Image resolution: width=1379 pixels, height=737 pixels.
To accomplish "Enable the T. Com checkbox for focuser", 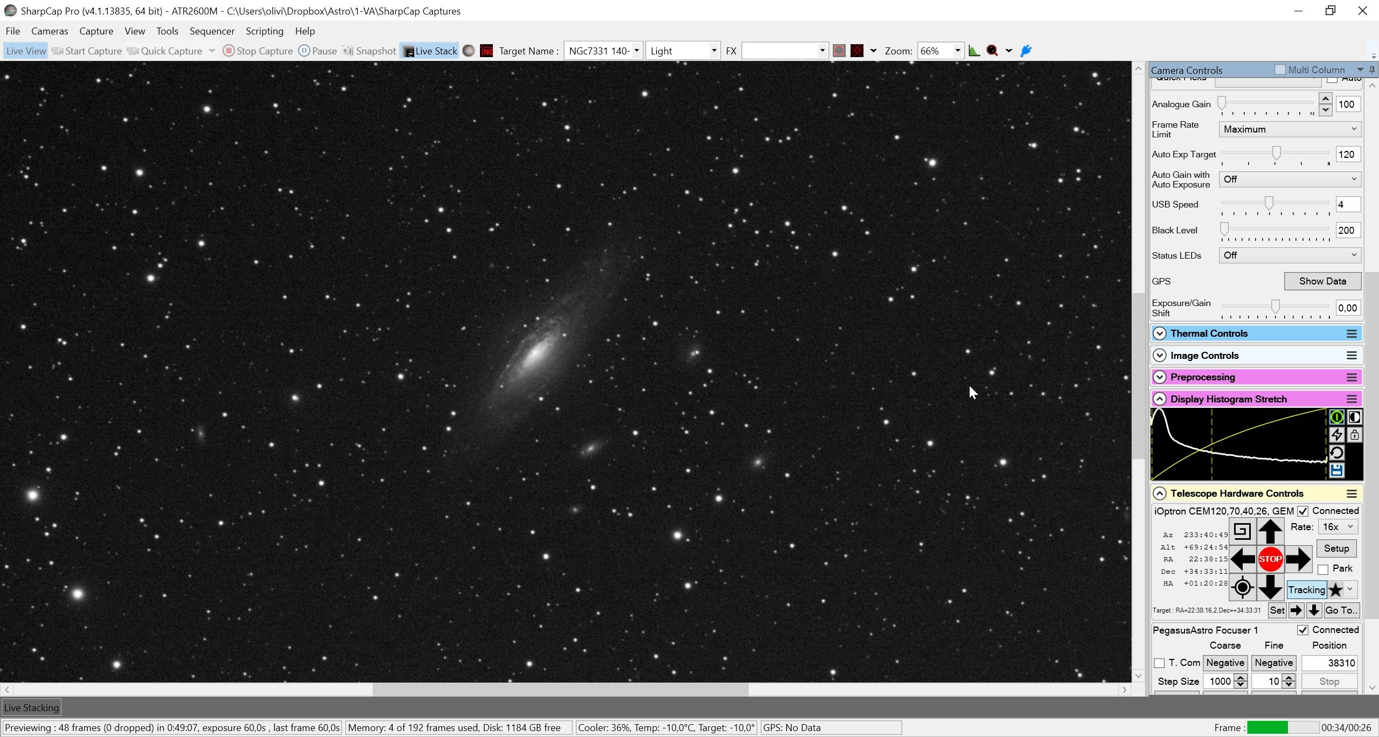I will pyautogui.click(x=1159, y=663).
